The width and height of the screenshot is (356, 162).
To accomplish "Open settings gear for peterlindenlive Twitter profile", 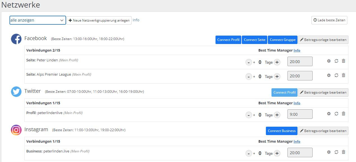I will point(329,114).
